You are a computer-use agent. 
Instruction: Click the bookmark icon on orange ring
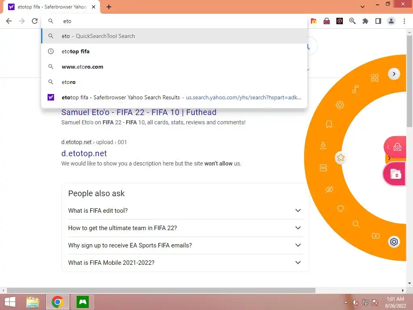pyautogui.click(x=329, y=124)
